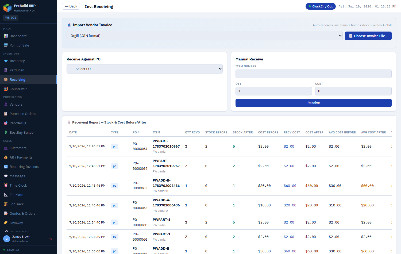Click the Receiving box icon
401x254 pixels.
pyautogui.click(x=6, y=79)
